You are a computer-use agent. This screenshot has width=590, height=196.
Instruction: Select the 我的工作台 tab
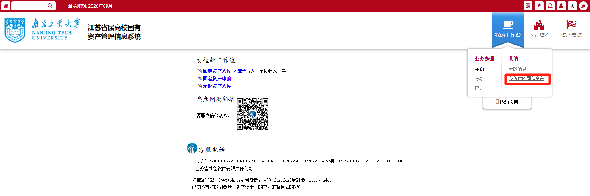[x=507, y=29]
